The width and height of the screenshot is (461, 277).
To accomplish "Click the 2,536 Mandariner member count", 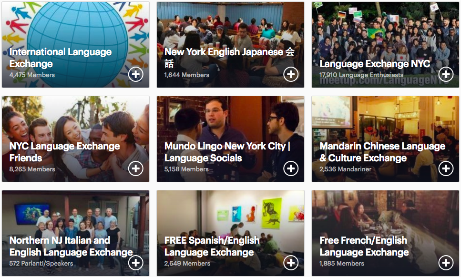I will tap(346, 169).
